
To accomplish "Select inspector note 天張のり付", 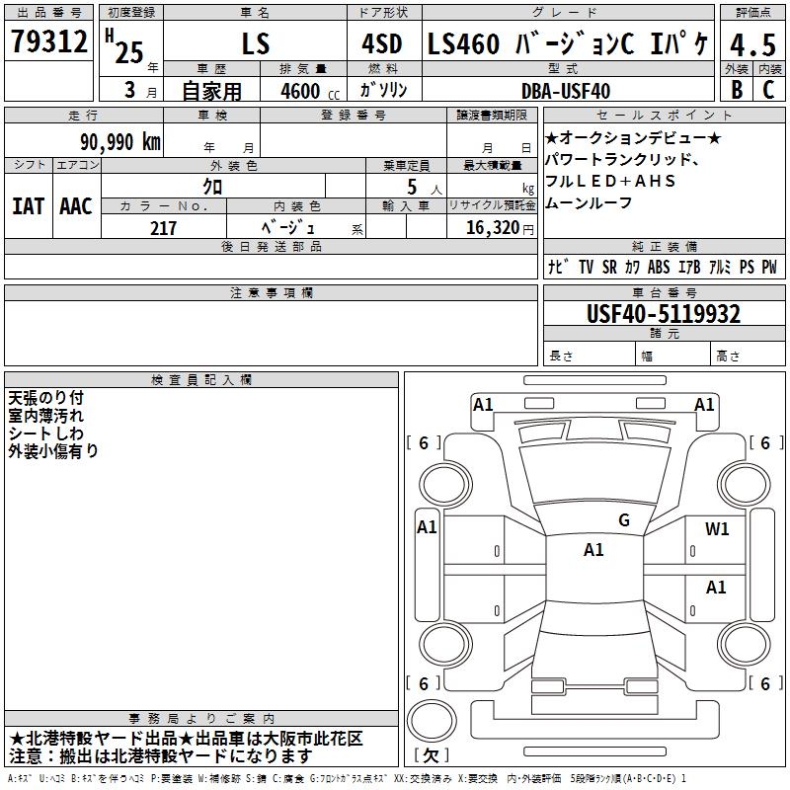I will [x=45, y=398].
